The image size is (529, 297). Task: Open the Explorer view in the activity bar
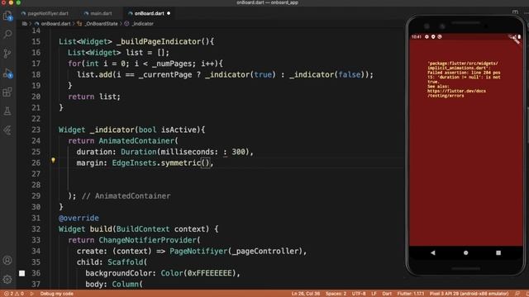[x=7, y=15]
